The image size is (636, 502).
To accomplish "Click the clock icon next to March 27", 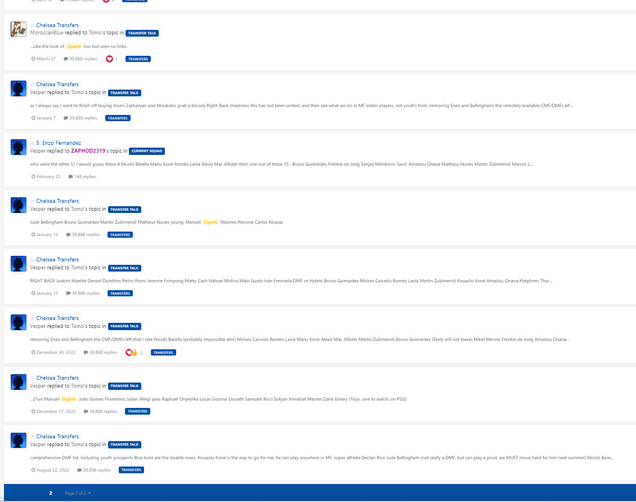I will [33, 59].
